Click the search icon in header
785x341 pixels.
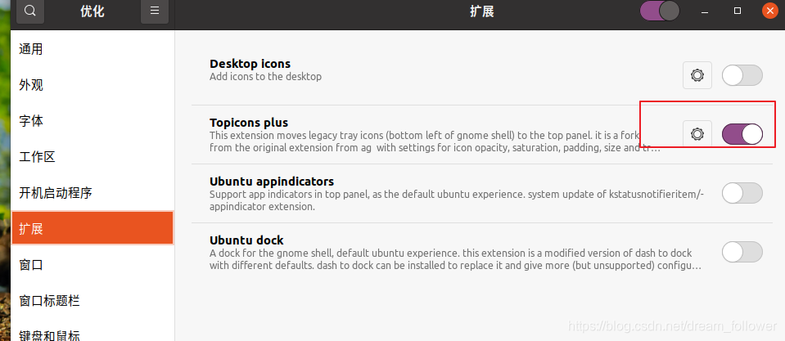(x=30, y=11)
